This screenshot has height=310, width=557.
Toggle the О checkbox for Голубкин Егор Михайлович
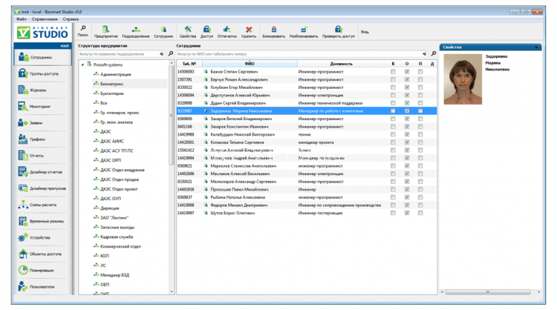click(407, 88)
